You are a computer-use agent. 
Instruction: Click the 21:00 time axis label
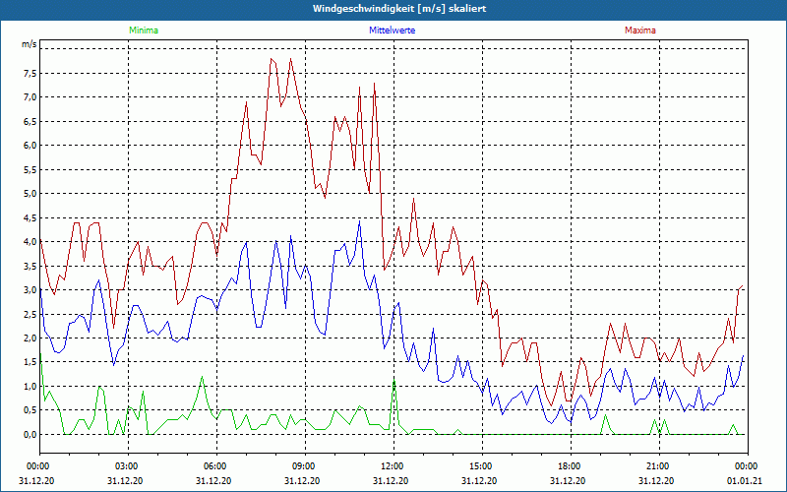point(659,466)
